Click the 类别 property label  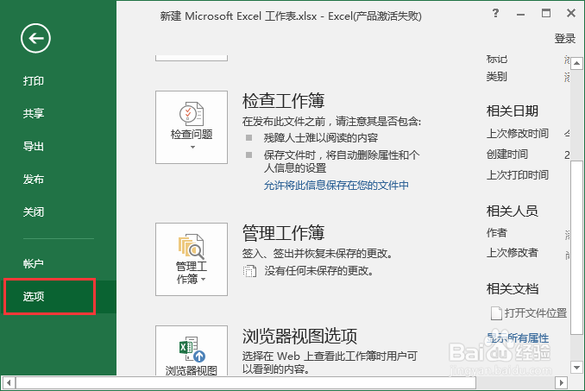pos(497,77)
